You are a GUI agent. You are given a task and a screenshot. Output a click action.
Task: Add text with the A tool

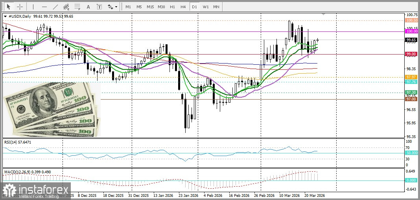tap(88, 7)
